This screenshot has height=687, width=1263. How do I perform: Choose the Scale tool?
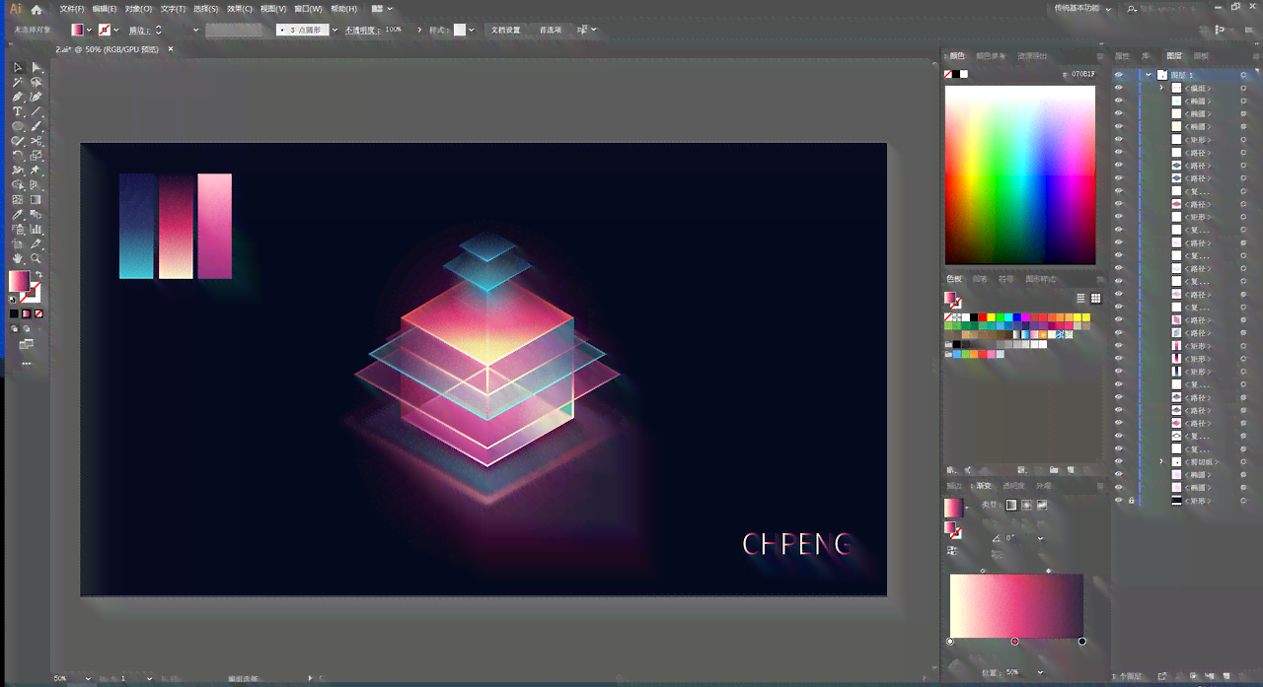[37, 156]
